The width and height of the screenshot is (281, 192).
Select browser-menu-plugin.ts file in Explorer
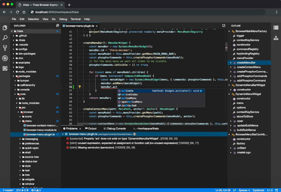35,134
